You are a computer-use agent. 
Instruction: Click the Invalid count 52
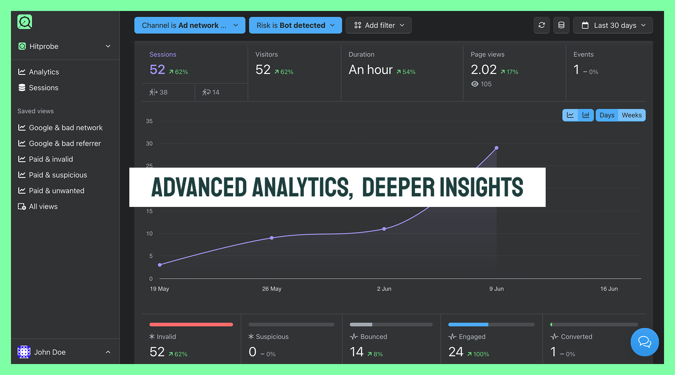coord(157,352)
